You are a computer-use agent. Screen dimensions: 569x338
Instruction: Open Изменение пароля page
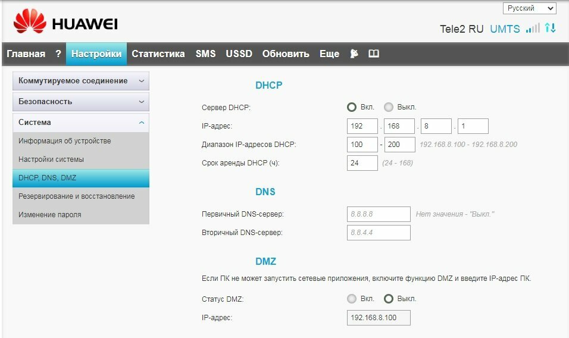coord(81,215)
